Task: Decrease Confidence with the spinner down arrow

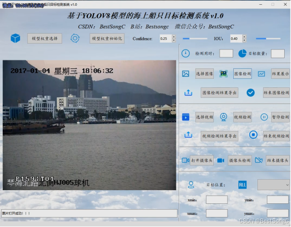Action: coord(174,40)
